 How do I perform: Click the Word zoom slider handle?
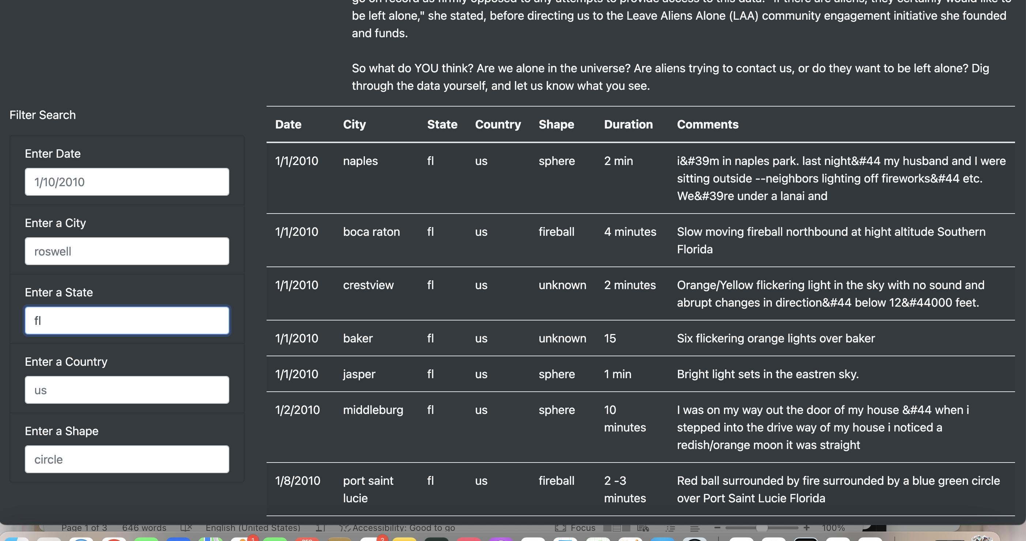coord(762,528)
